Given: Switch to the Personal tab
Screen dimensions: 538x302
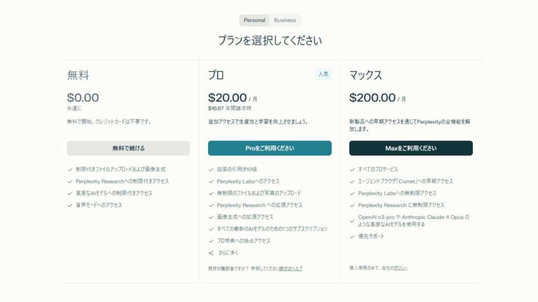Looking at the screenshot, I should click(254, 20).
